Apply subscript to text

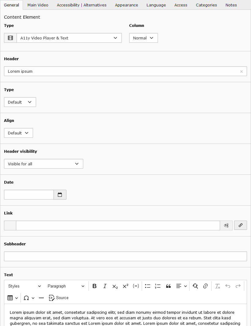point(115,286)
